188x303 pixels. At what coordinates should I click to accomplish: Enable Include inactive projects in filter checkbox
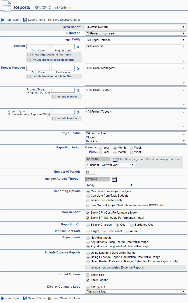pyautogui.click(x=29, y=60)
